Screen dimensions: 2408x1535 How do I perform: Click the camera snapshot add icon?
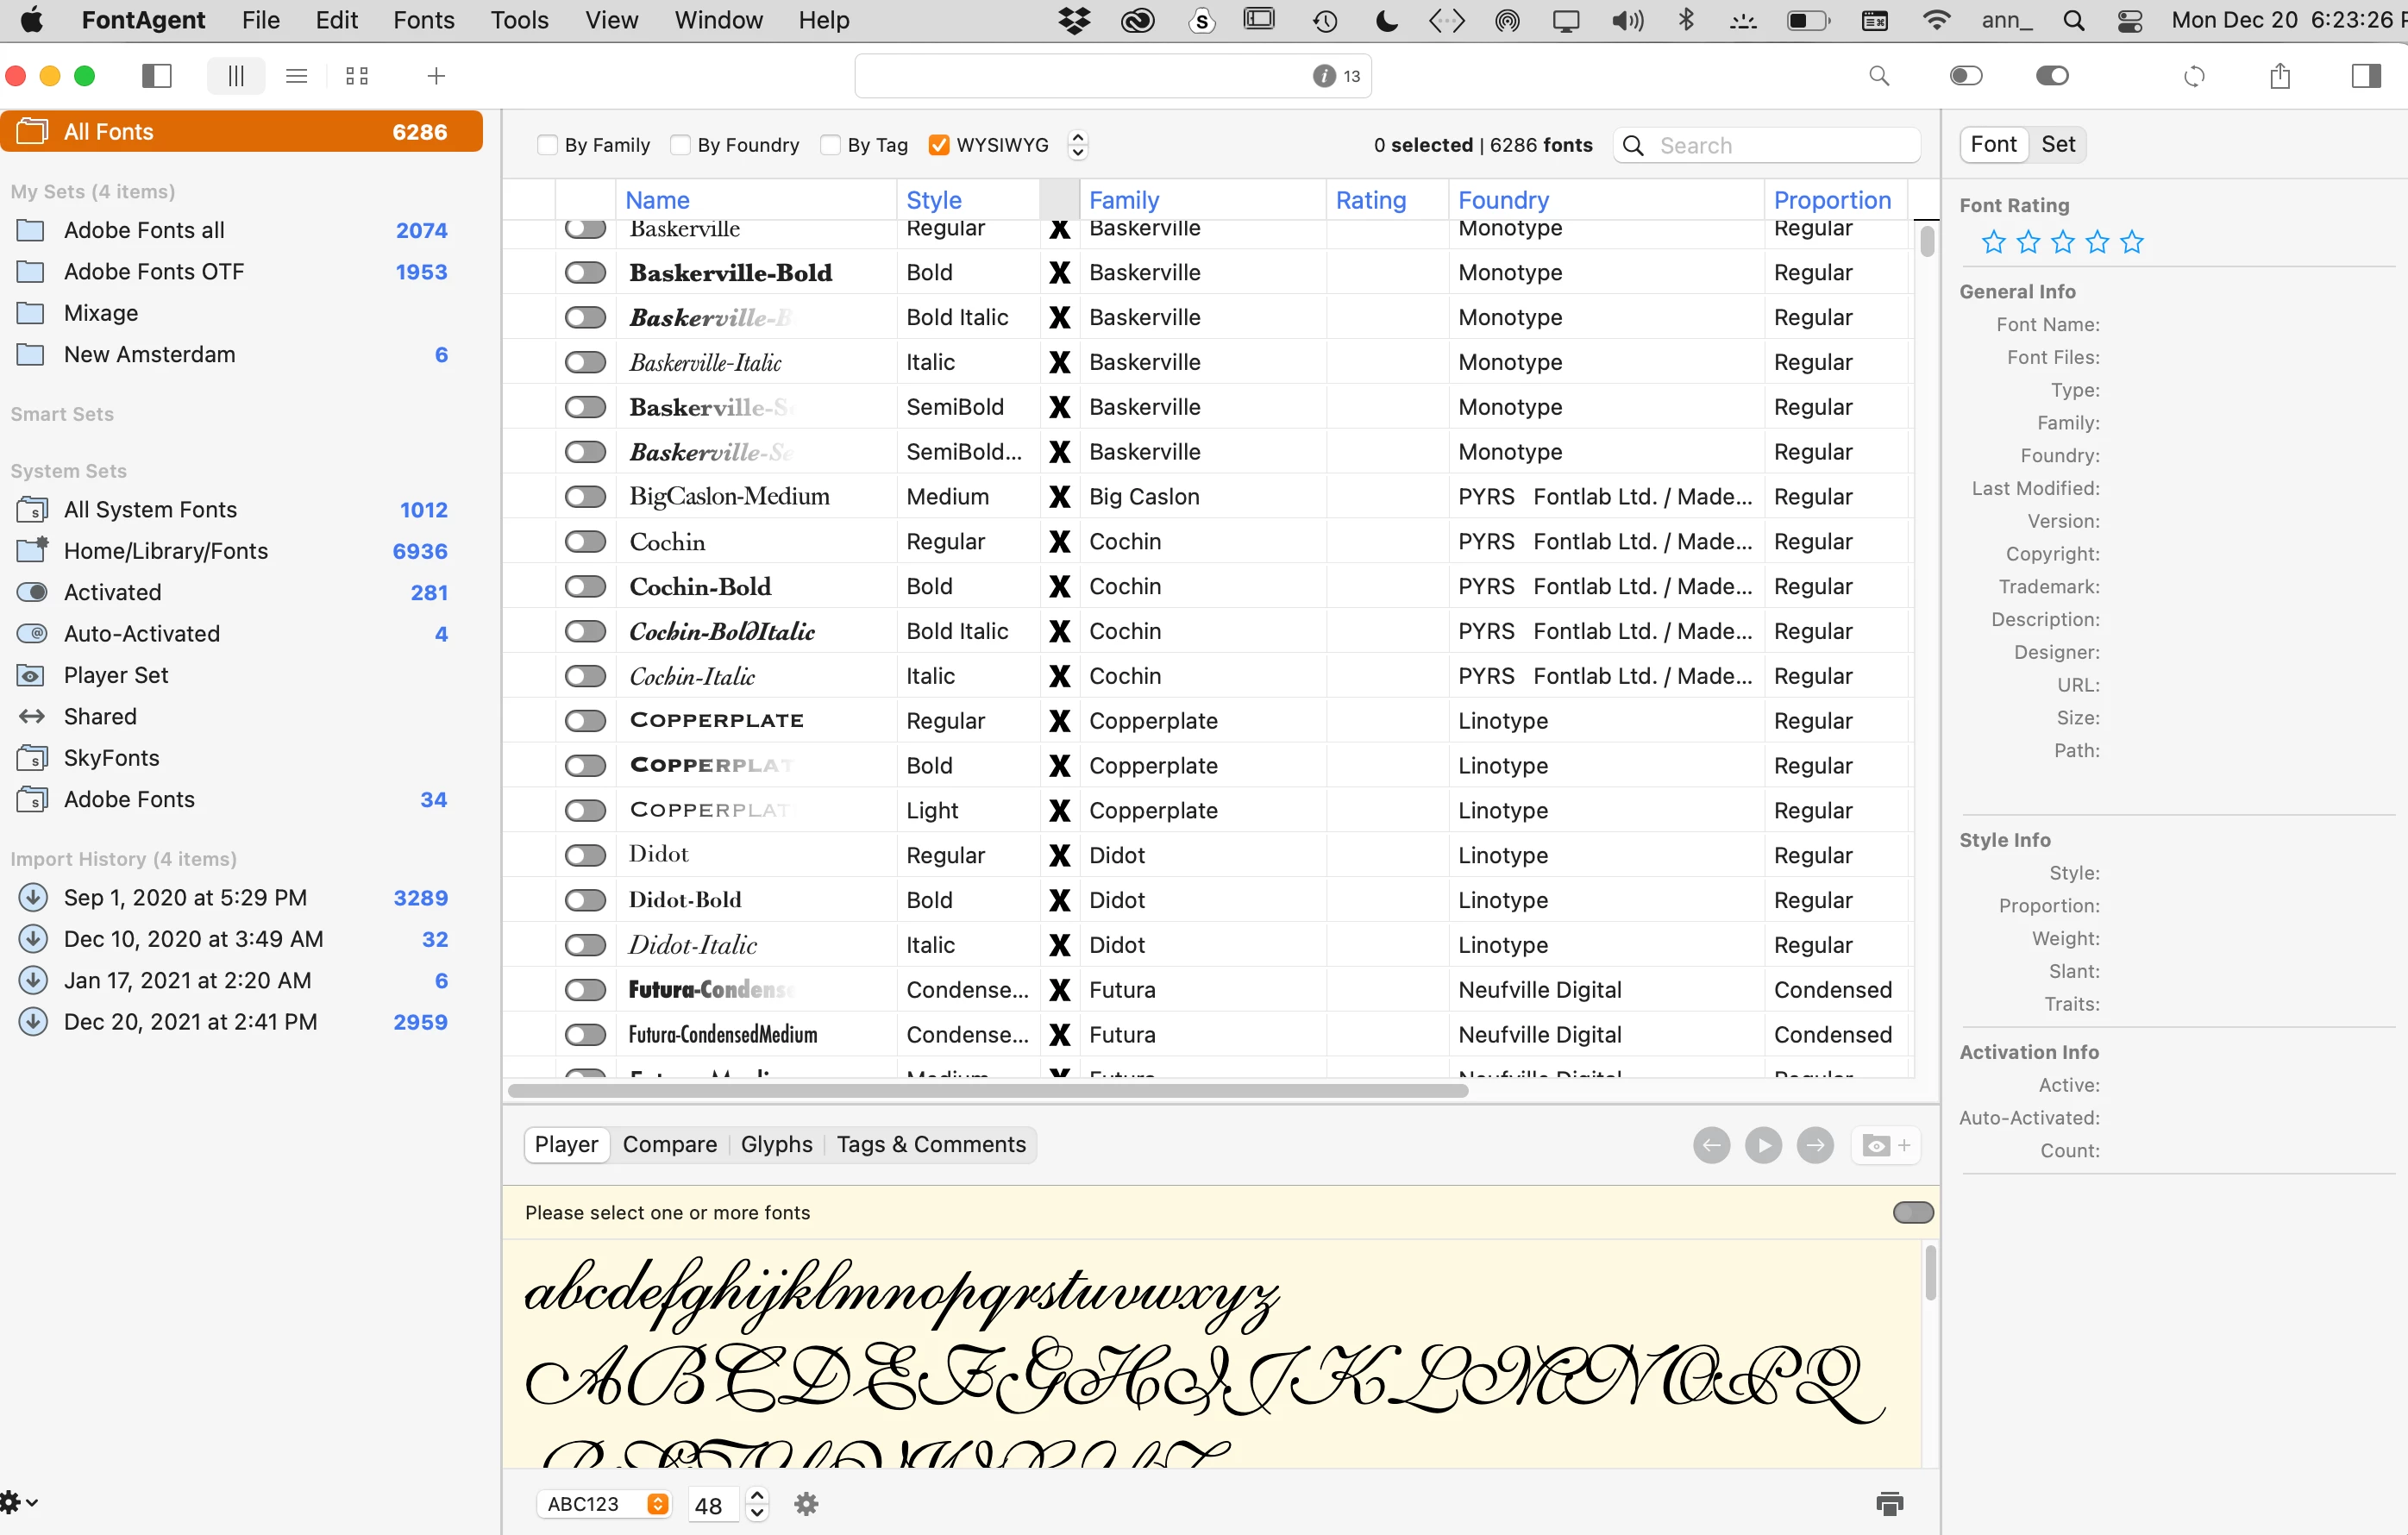pos(1886,1145)
